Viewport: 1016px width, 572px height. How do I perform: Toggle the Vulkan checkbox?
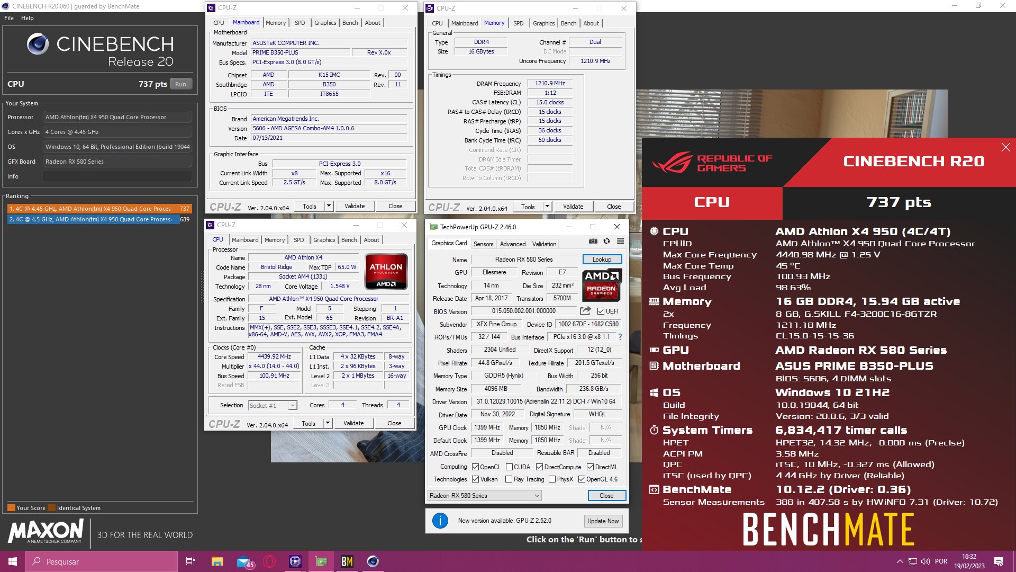click(475, 479)
